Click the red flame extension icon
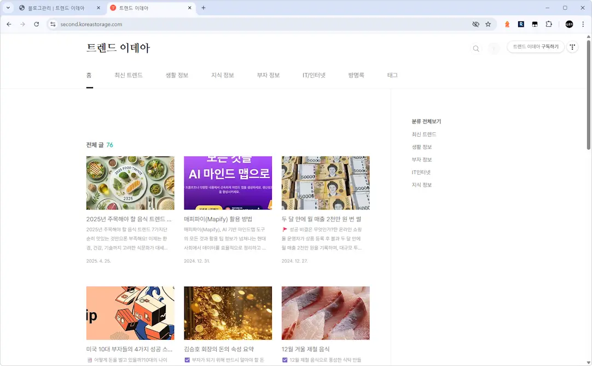This screenshot has width=592, height=366. point(506,24)
